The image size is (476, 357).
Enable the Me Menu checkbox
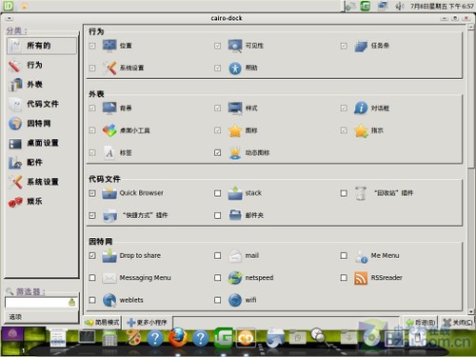[344, 256]
